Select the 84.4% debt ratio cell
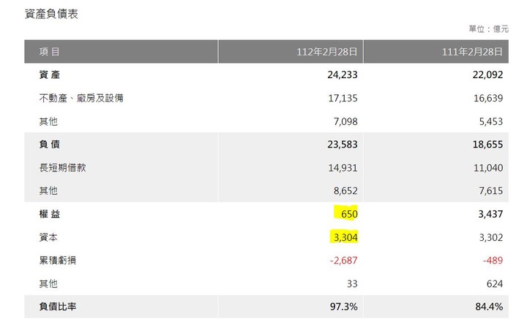The height and width of the screenshot is (322, 527). (489, 307)
